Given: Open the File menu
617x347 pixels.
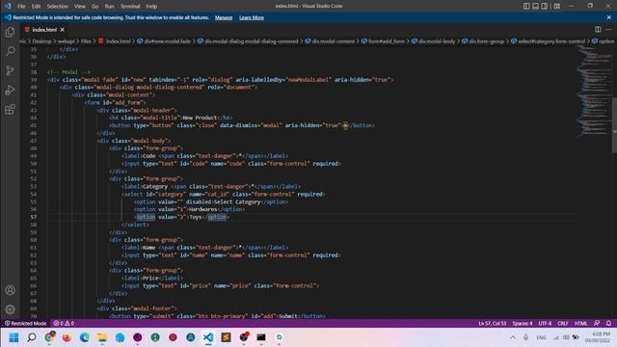Looking at the screenshot, I should [21, 7].
